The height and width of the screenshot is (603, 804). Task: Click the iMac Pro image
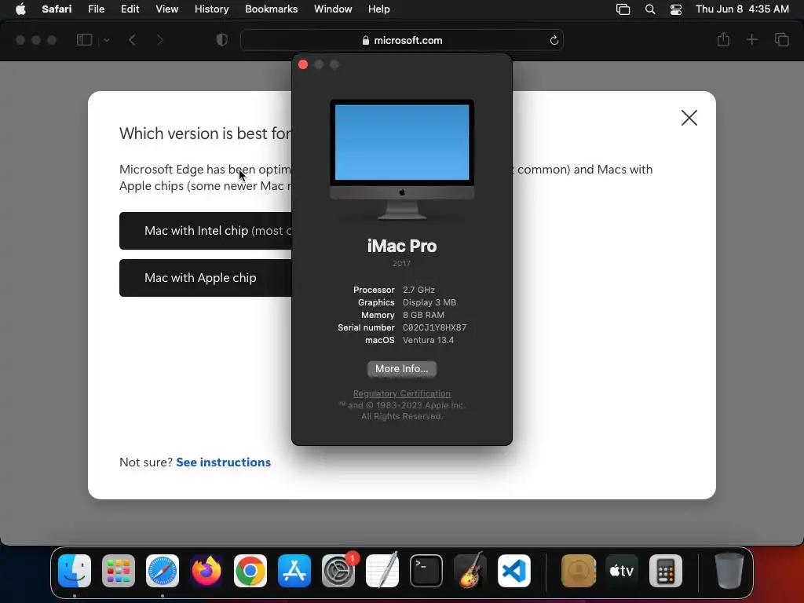[401, 159]
